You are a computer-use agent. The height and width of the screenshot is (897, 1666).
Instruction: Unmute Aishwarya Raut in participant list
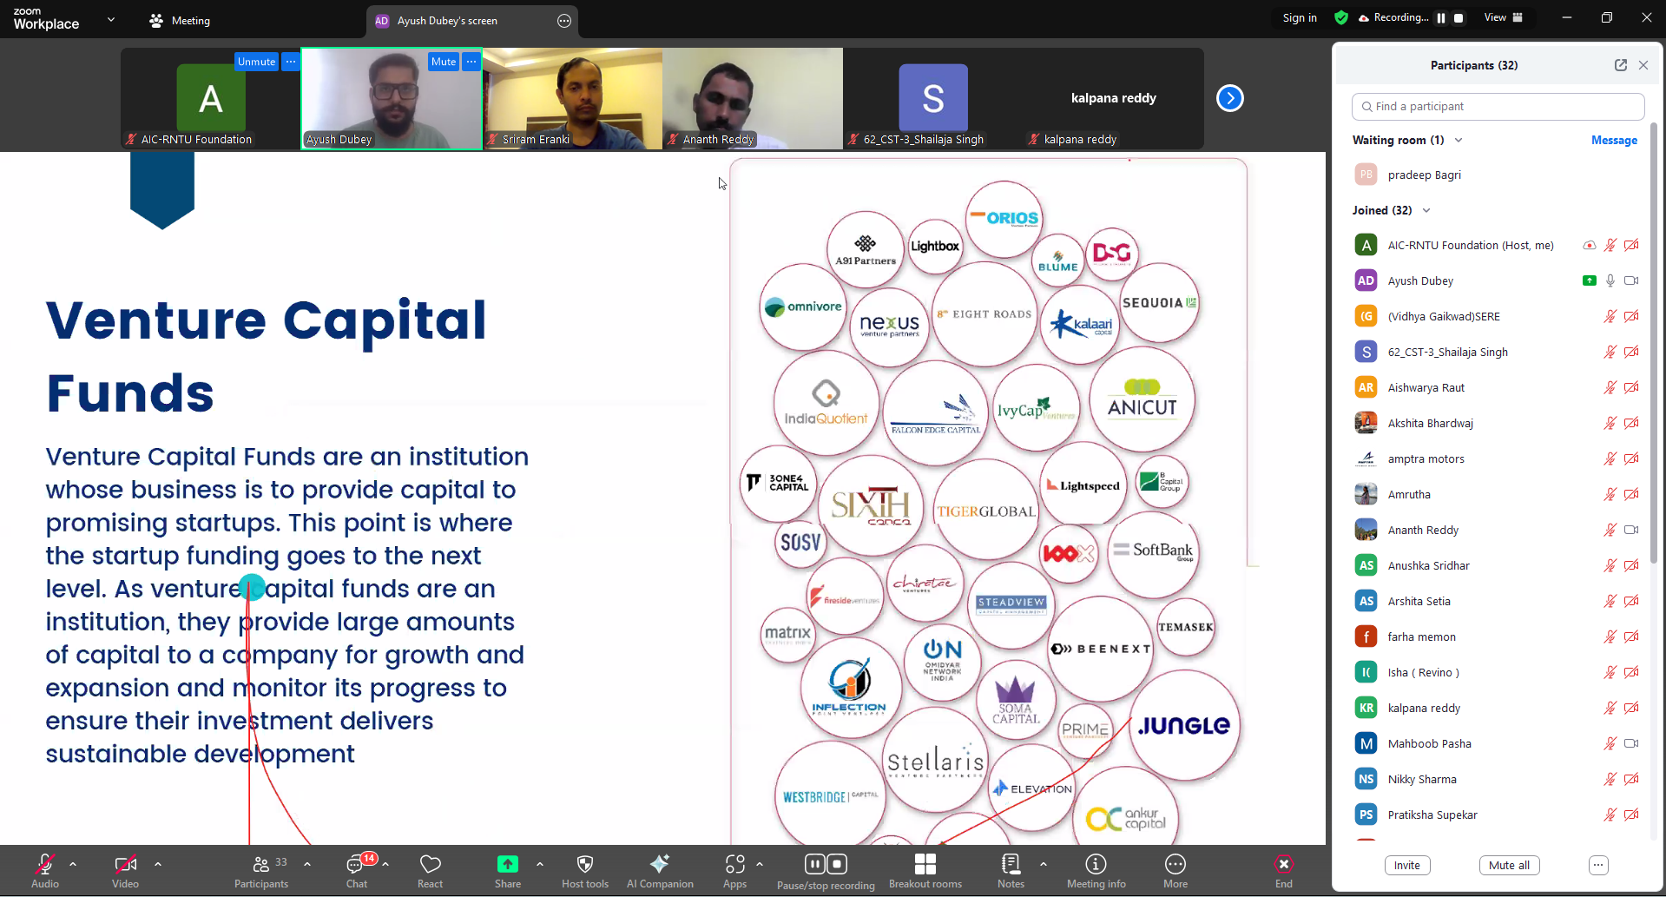click(x=1610, y=387)
